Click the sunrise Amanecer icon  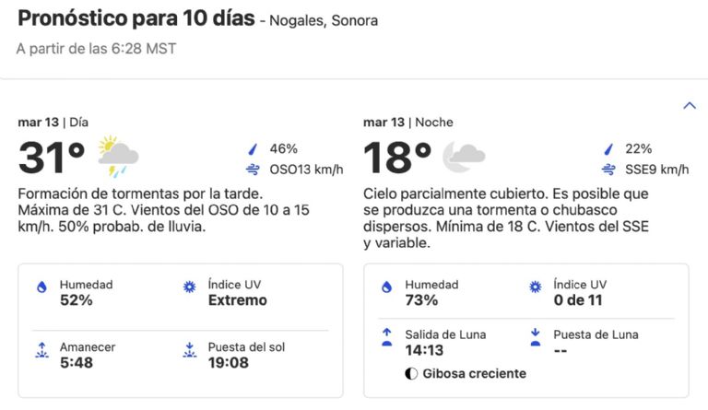(x=41, y=349)
